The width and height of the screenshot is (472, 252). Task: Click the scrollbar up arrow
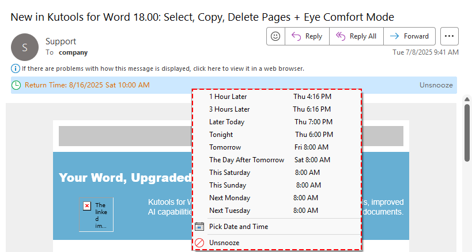coord(467,99)
